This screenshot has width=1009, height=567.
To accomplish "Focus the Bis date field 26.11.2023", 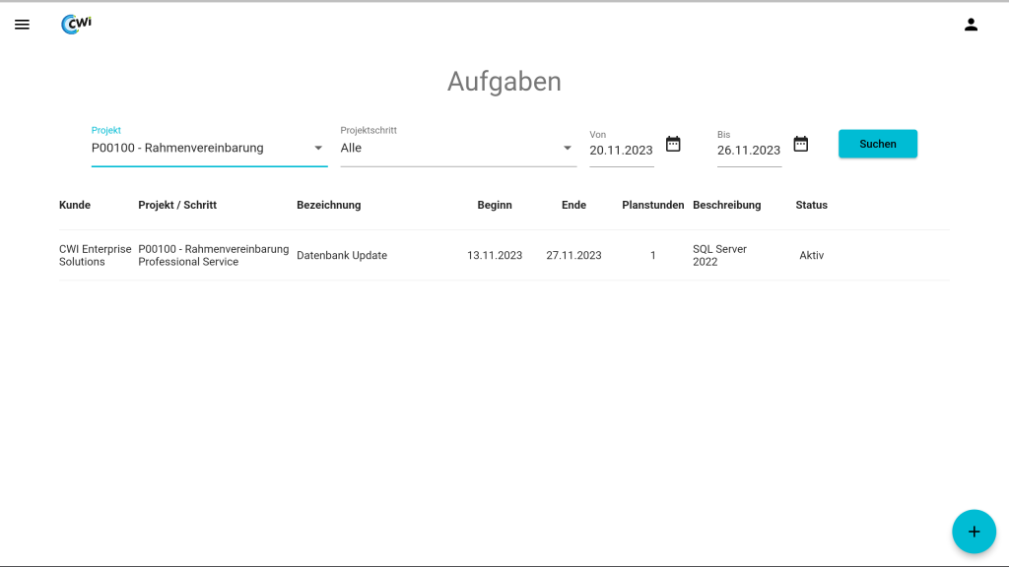I will 749,151.
